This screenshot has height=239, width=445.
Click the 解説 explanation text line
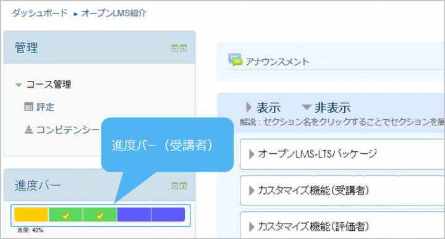342,122
